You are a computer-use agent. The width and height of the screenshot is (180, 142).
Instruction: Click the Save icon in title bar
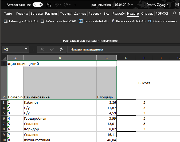click(x=49, y=5)
